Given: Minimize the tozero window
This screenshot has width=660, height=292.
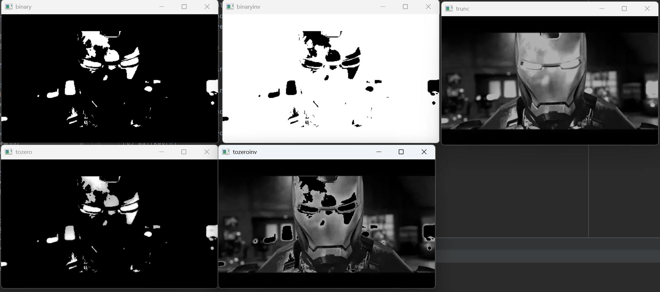Looking at the screenshot, I should (x=162, y=152).
